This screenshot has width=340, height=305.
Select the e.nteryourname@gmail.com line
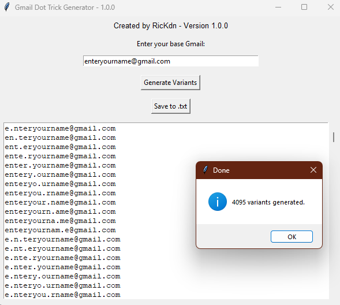60,128
